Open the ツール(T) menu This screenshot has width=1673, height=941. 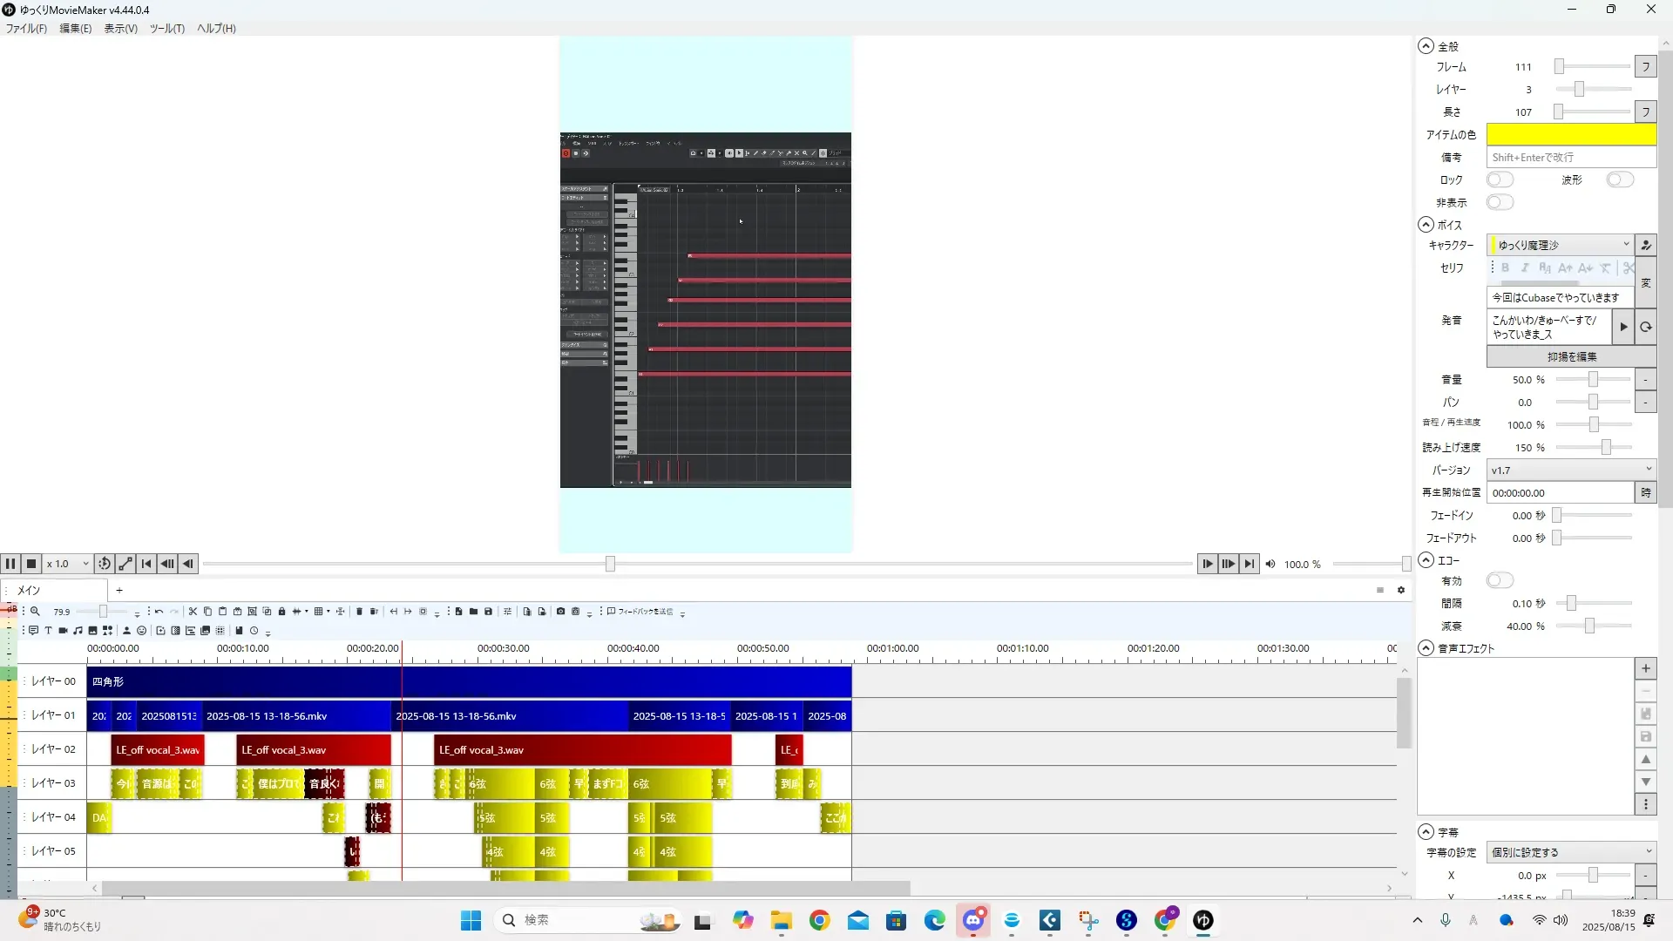166,29
